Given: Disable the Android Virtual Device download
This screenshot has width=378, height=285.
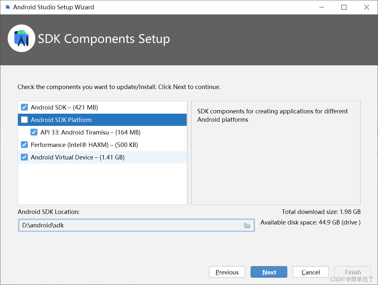Looking at the screenshot, I should point(24,157).
